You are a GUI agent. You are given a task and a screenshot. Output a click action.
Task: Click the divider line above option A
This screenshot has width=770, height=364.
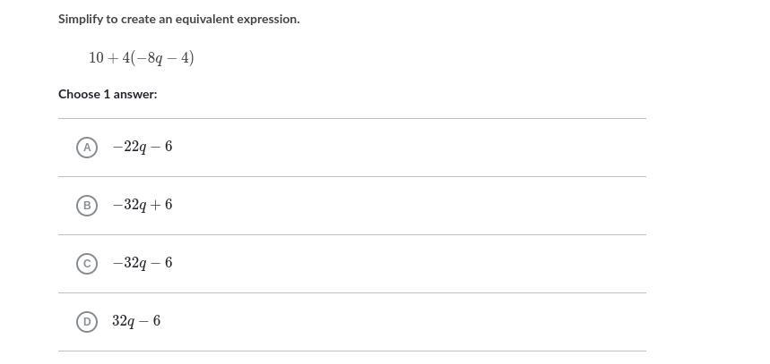351,118
